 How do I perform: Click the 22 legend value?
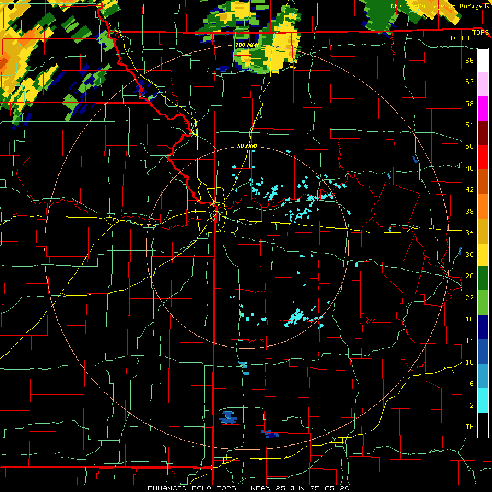(x=470, y=297)
